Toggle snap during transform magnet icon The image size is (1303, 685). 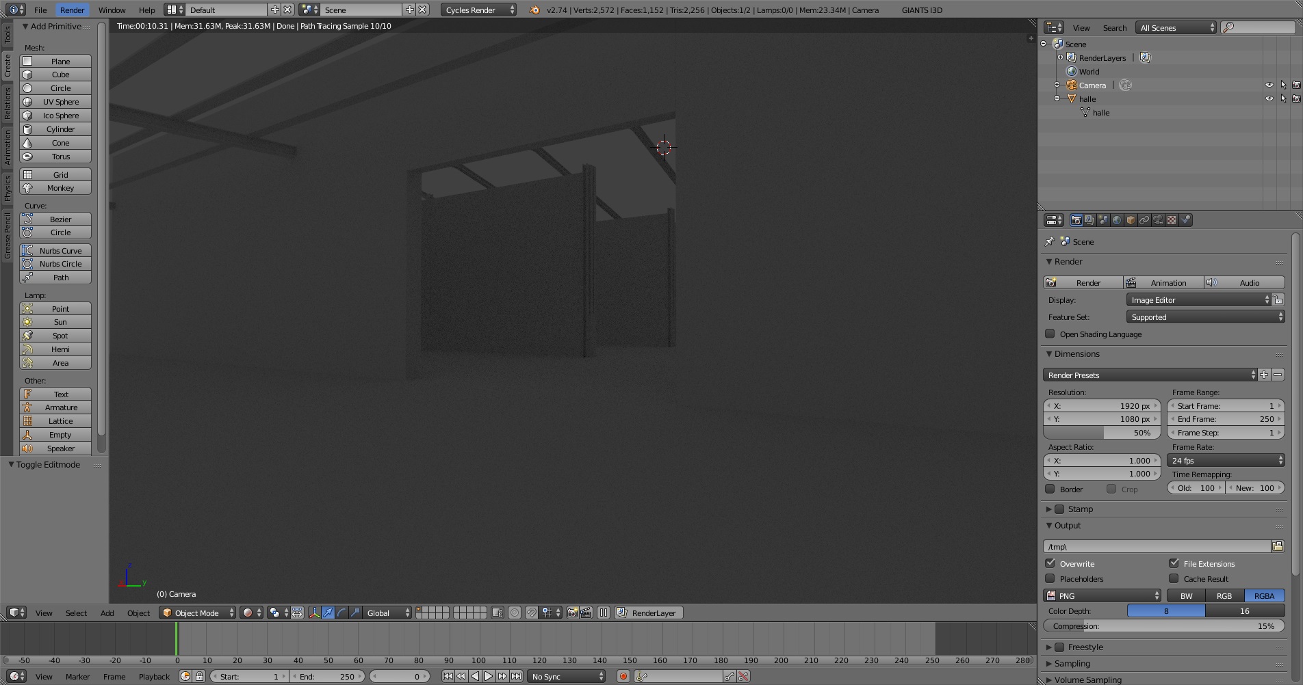point(532,613)
